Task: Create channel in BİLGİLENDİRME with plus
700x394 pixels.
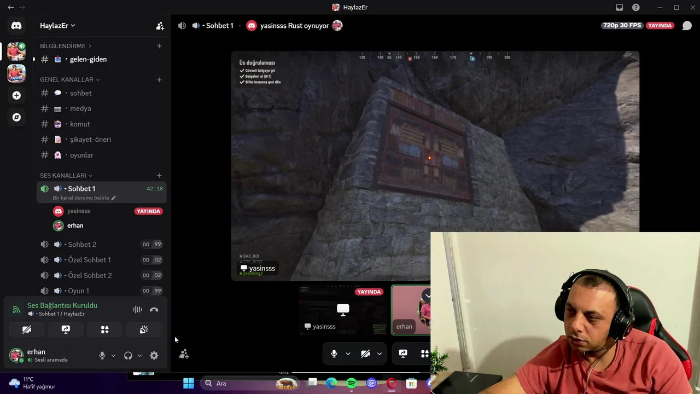Action: pyautogui.click(x=159, y=46)
